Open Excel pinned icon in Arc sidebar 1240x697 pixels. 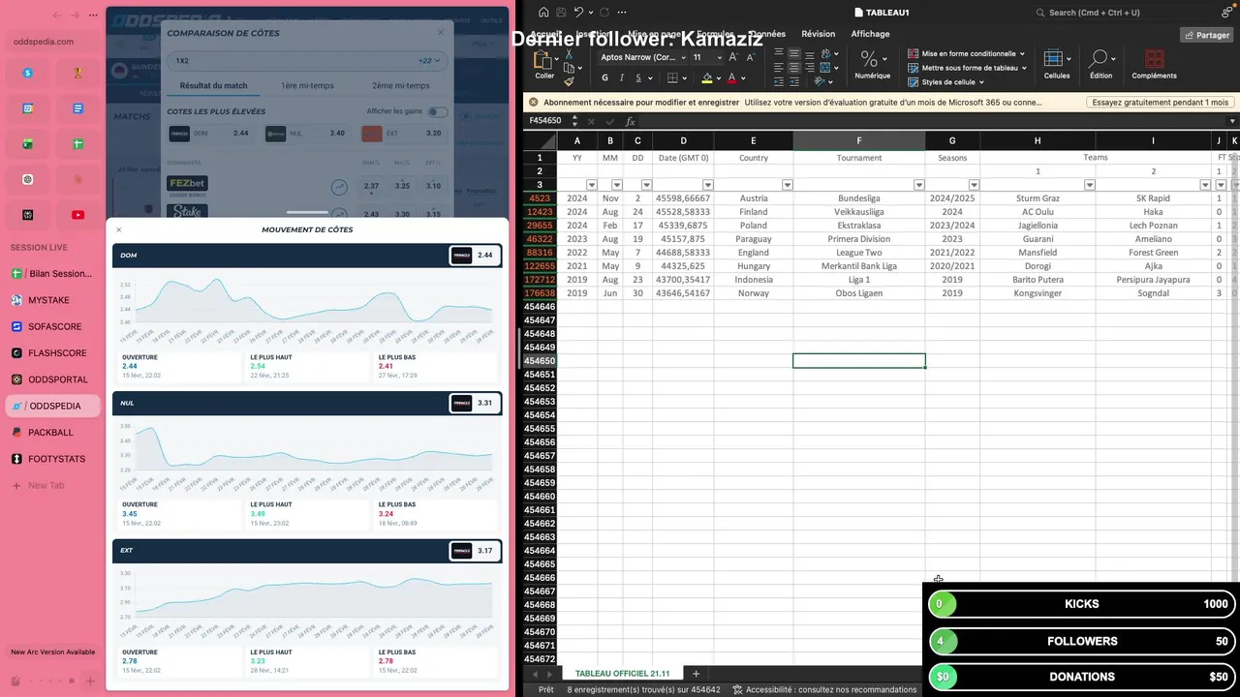point(28,144)
